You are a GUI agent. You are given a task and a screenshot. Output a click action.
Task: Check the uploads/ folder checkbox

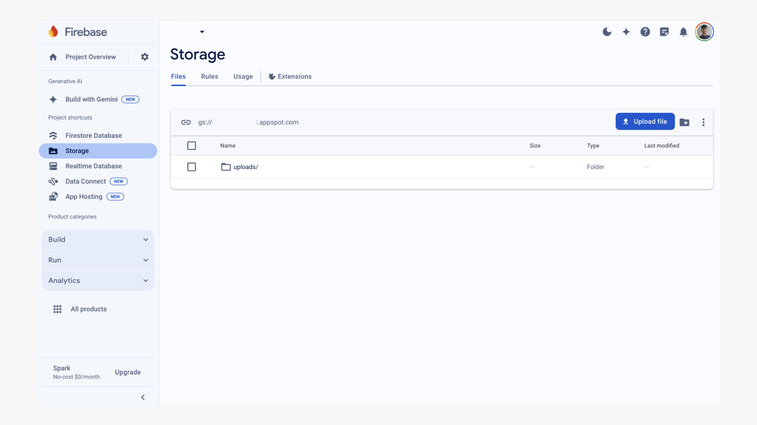point(192,167)
